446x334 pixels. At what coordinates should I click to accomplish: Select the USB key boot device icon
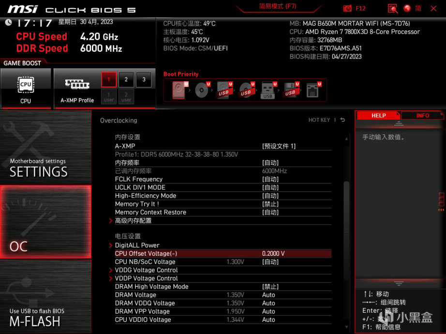[268, 90]
